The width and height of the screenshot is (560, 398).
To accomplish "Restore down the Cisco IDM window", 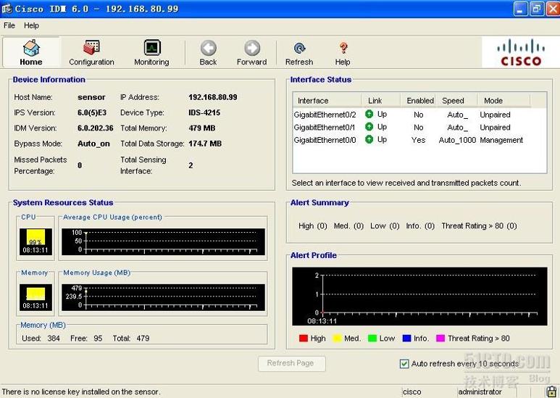I will tap(536, 9).
